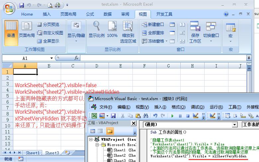This screenshot has width=259, height=162.
Task: Open Name Box dropdown arrow
Action: 51,58
